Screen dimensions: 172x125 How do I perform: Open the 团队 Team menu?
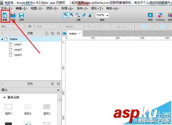97,9
